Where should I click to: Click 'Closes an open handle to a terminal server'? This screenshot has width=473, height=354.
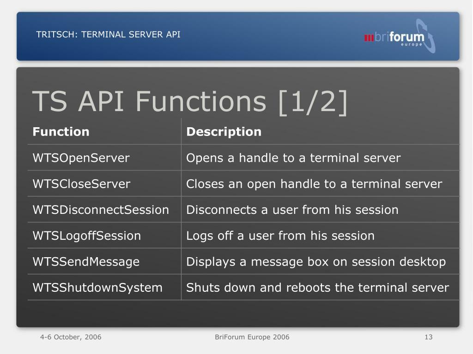point(314,183)
